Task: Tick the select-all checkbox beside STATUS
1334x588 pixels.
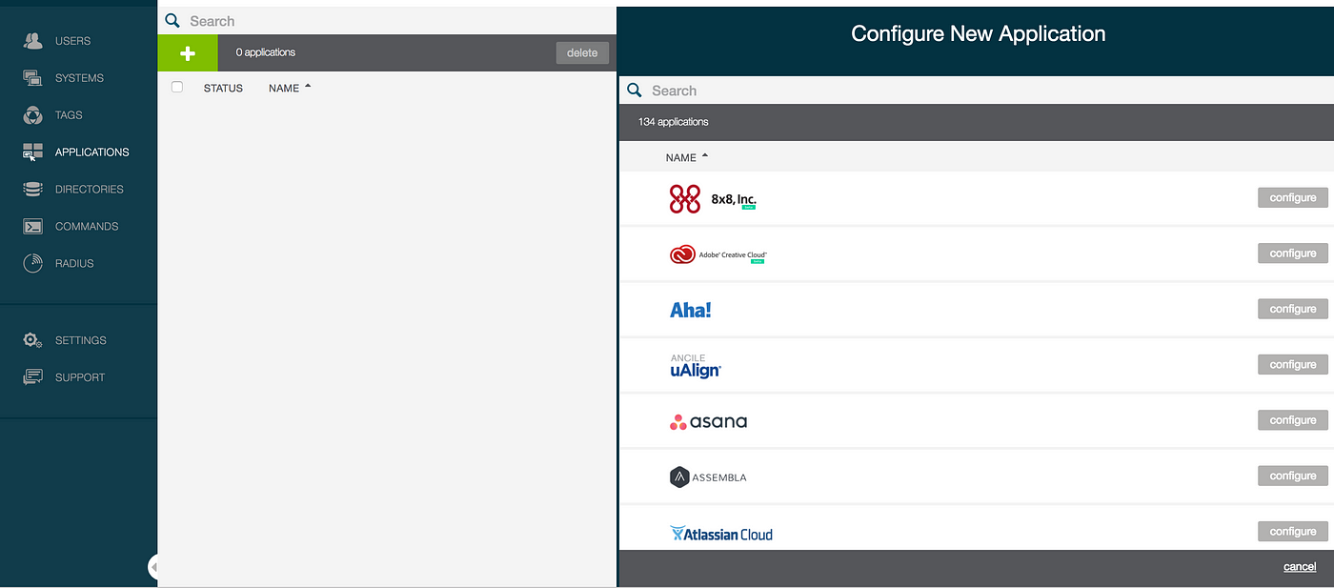Action: 176,87
